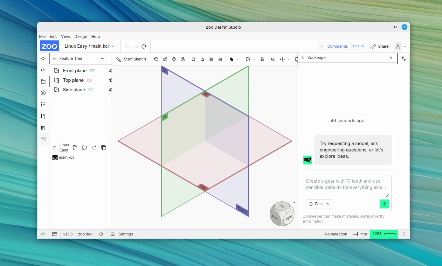Click the green scale indicator in status bar
Viewport: 442px width, 266px height.
point(384,234)
